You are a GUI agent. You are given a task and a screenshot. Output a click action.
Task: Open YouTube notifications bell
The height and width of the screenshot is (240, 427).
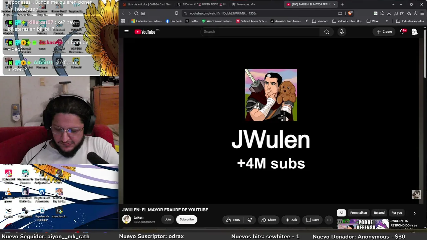[402, 32]
